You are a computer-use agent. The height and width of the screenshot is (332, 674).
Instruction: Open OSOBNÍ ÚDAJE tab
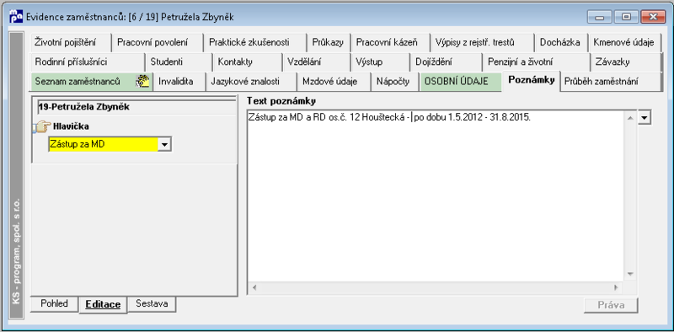460,81
